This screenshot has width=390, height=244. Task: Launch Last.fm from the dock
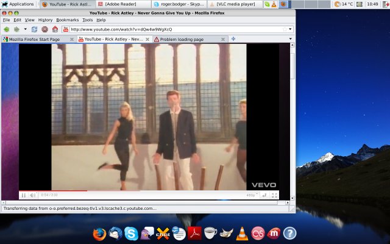[258, 234]
